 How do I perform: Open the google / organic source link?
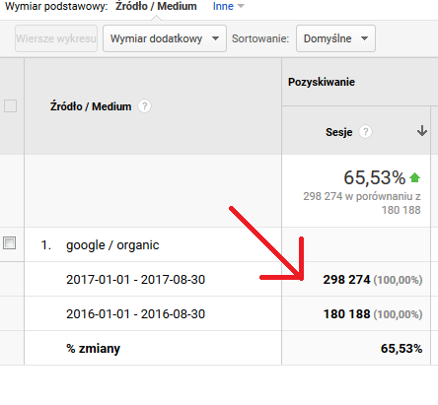(112, 245)
